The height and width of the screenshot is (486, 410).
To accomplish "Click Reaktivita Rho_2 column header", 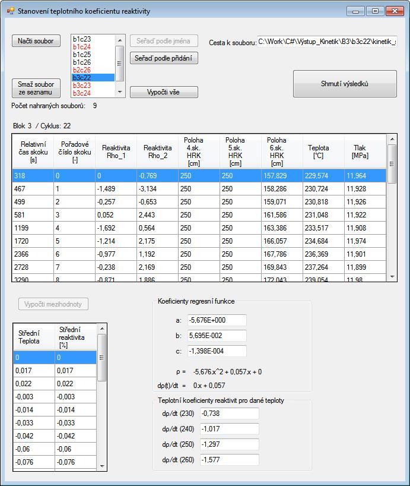I will (157, 152).
